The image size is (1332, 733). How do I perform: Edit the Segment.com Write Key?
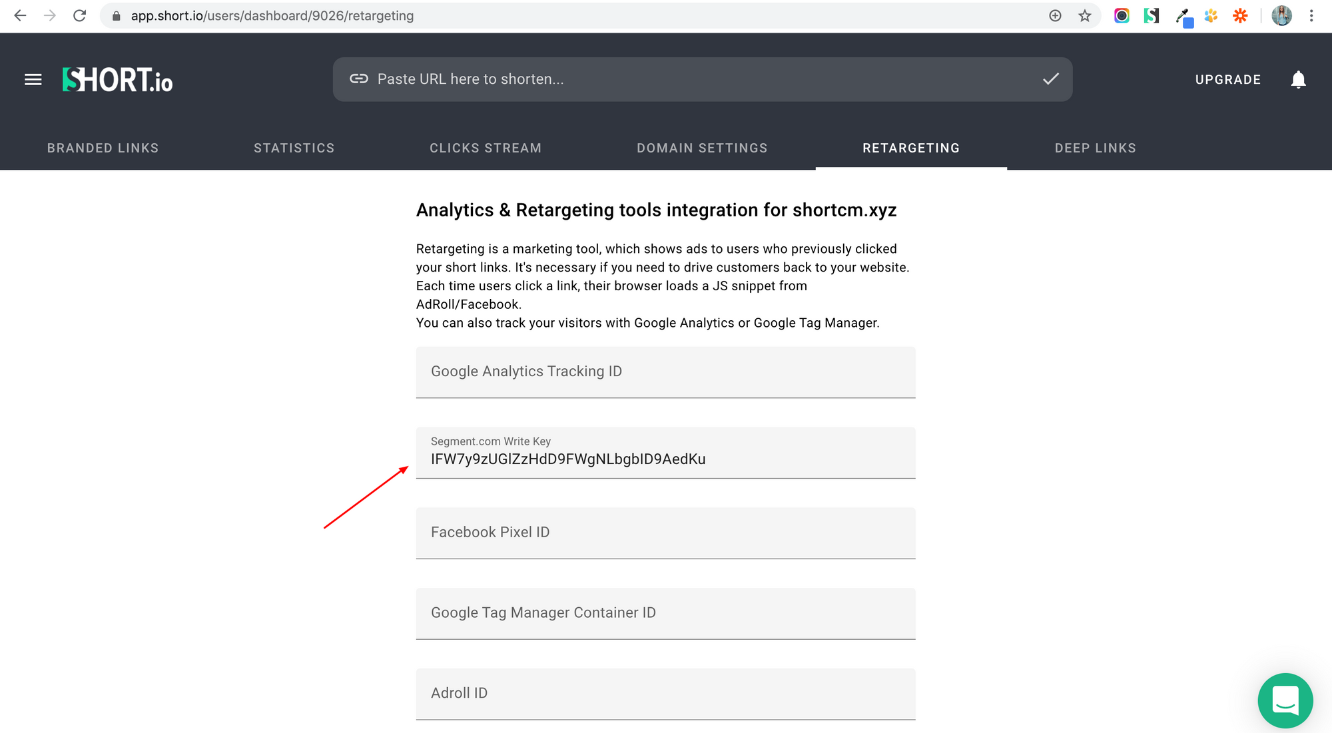pos(665,459)
